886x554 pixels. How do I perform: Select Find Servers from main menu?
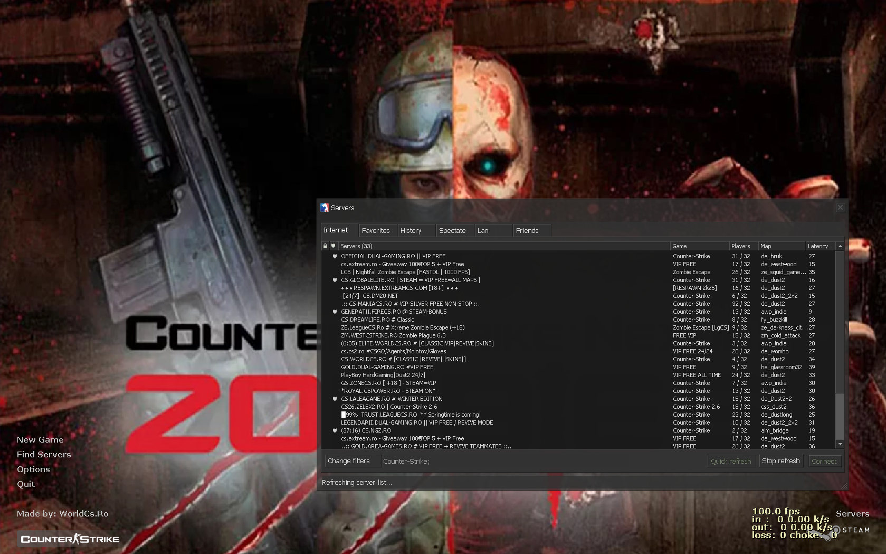[44, 454]
